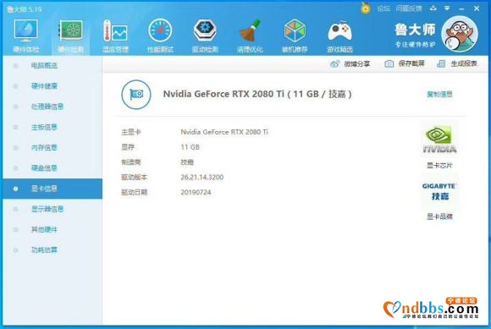
Task: Open 其他硬件 other hardware
Action: [44, 229]
